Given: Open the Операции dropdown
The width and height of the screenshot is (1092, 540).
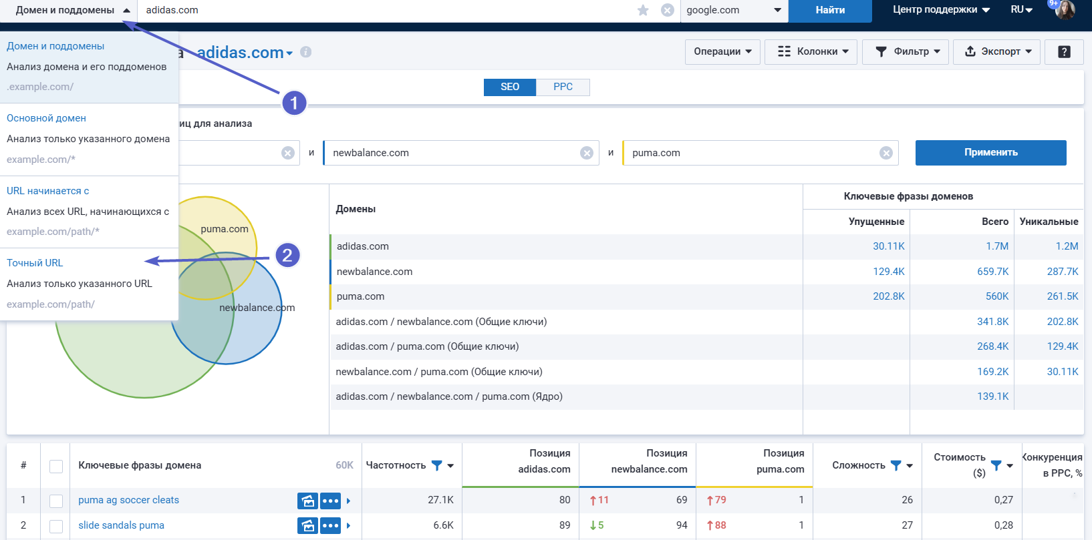Looking at the screenshot, I should [x=722, y=51].
